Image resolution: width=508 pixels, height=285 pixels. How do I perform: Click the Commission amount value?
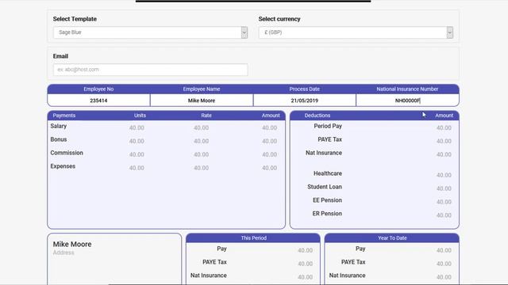tap(270, 154)
